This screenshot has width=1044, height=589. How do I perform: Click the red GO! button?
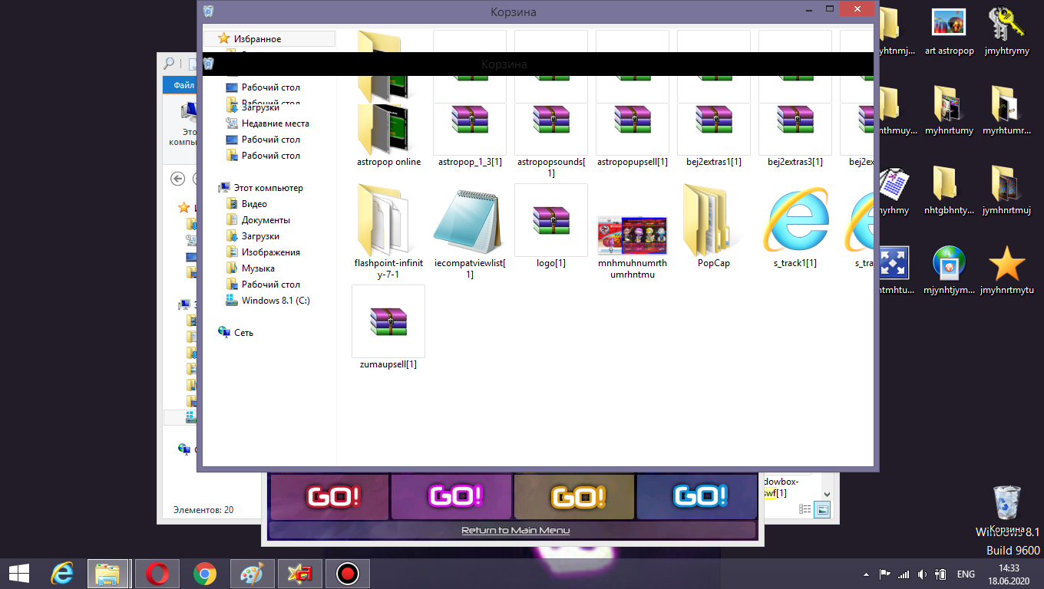[332, 496]
